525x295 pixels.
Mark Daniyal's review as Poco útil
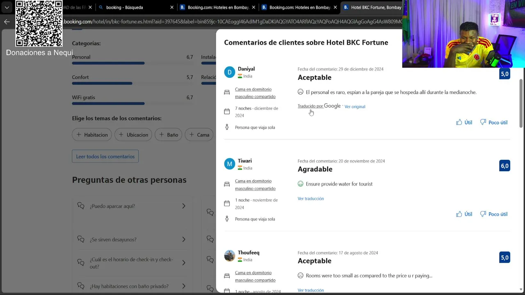[x=494, y=122]
